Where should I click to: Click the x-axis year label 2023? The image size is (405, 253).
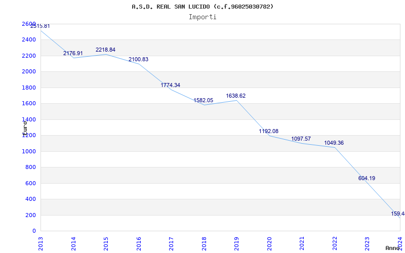(x=368, y=244)
